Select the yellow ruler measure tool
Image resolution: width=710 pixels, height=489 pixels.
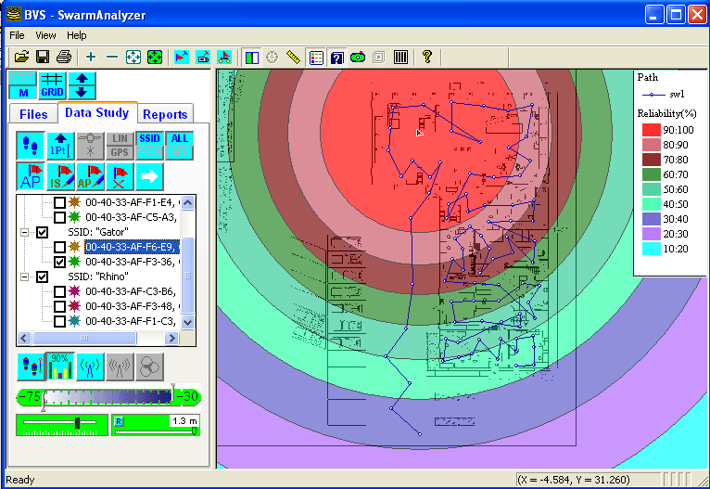pyautogui.click(x=294, y=58)
